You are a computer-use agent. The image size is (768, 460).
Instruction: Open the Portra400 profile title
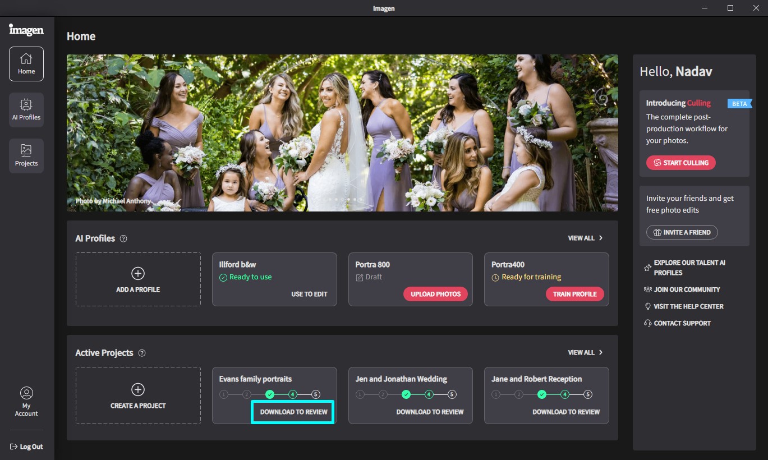(507, 264)
